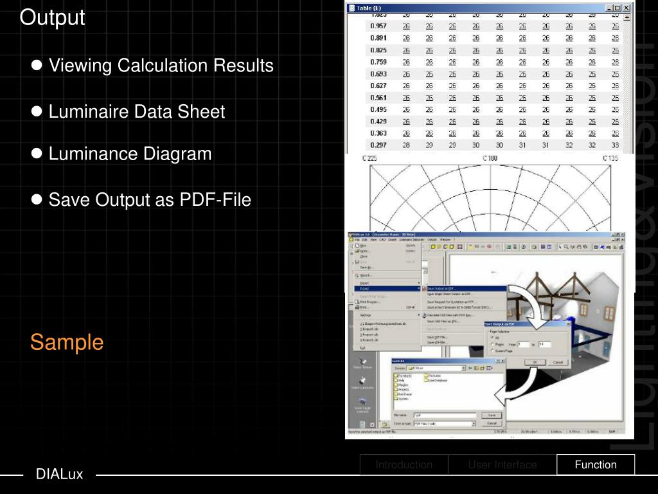This screenshot has height=494, width=658.
Task: Click value 33 in the 0.297 row
Action: pyautogui.click(x=615, y=145)
